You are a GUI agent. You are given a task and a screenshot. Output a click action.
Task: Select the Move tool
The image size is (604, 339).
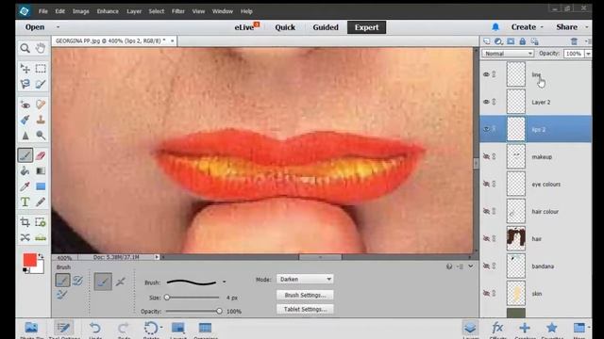[x=25, y=69]
